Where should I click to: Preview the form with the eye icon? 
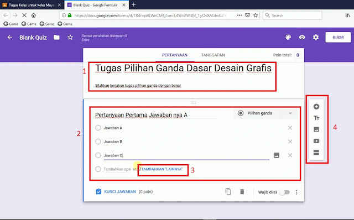click(x=302, y=37)
